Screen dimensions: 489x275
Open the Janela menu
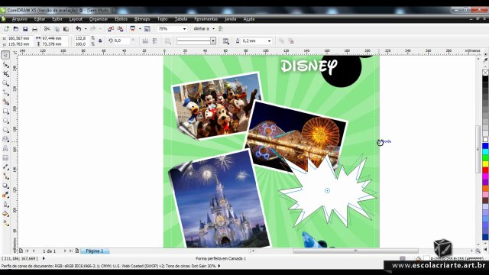click(x=230, y=19)
